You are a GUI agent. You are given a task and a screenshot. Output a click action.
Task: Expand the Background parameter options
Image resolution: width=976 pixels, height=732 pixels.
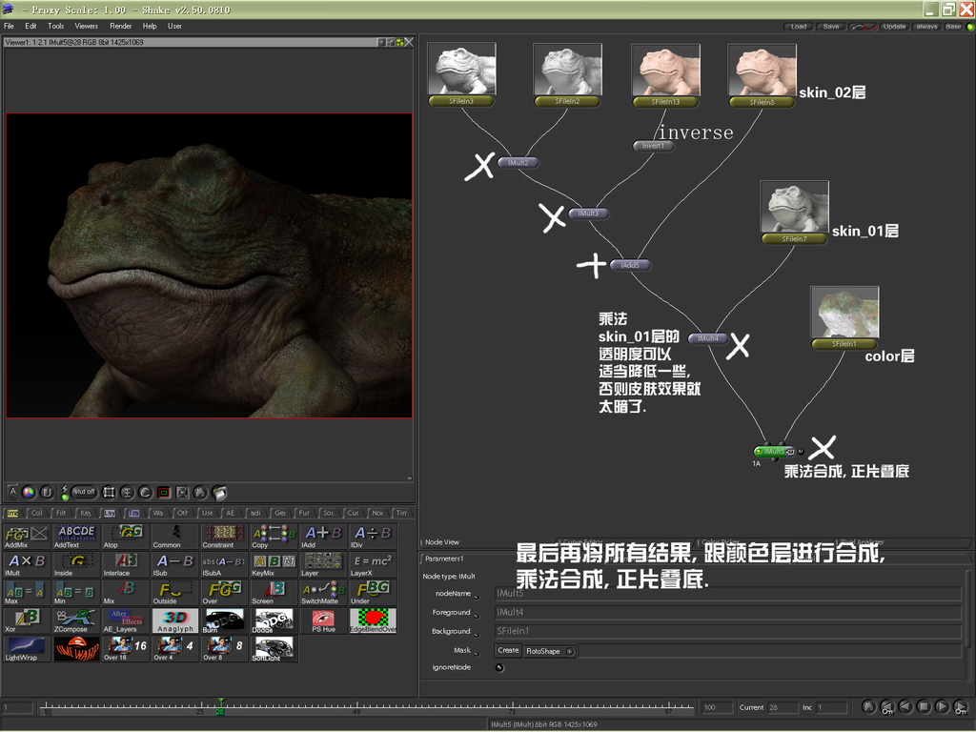(477, 635)
